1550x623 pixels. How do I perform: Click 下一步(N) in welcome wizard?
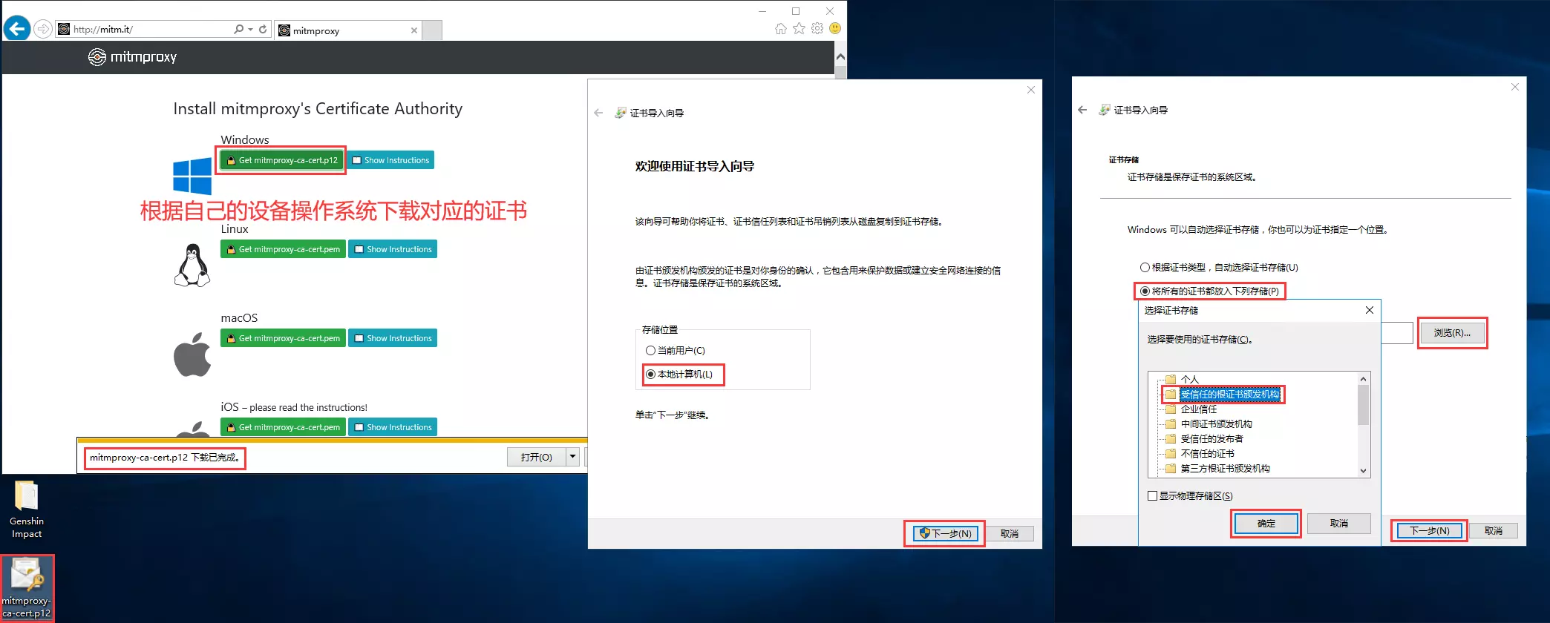pos(945,533)
